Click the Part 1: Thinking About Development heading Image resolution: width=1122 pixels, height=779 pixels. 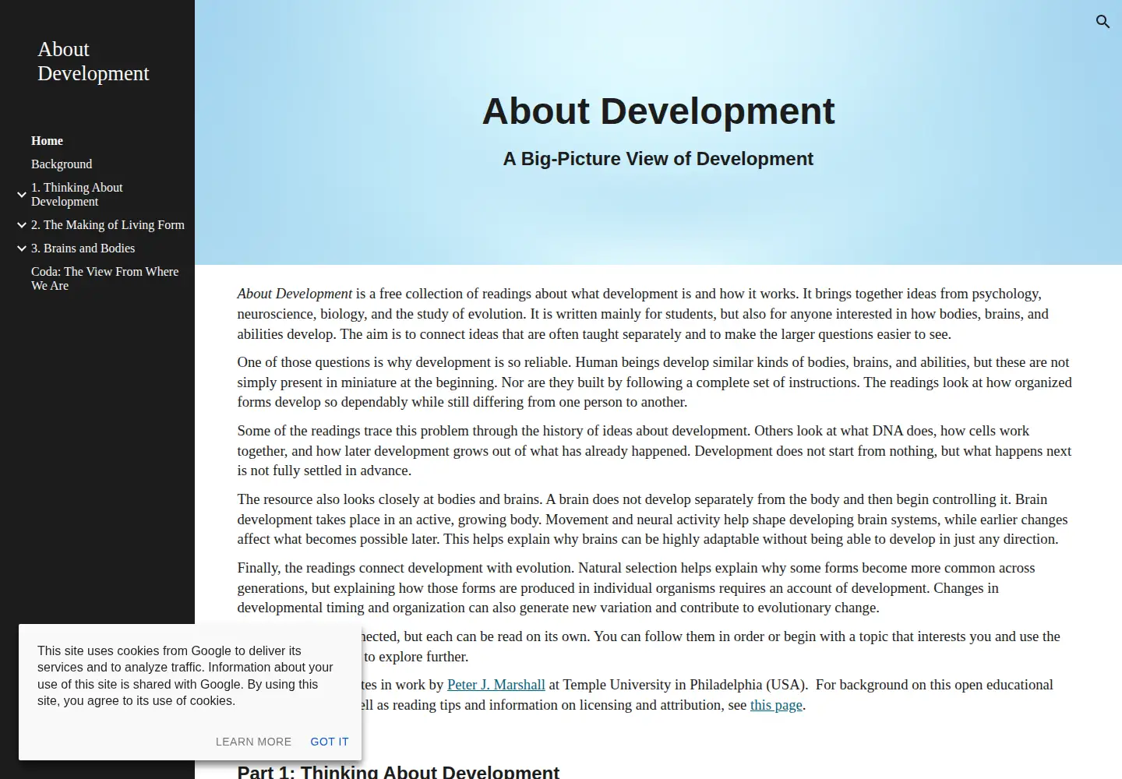pyautogui.click(x=398, y=771)
